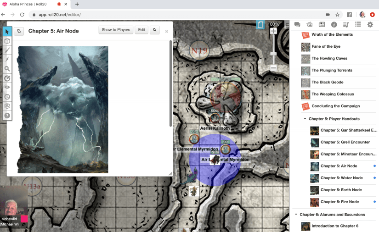This screenshot has width=379, height=232.
Task: Open the My Settings gear tab
Action: 370,25
